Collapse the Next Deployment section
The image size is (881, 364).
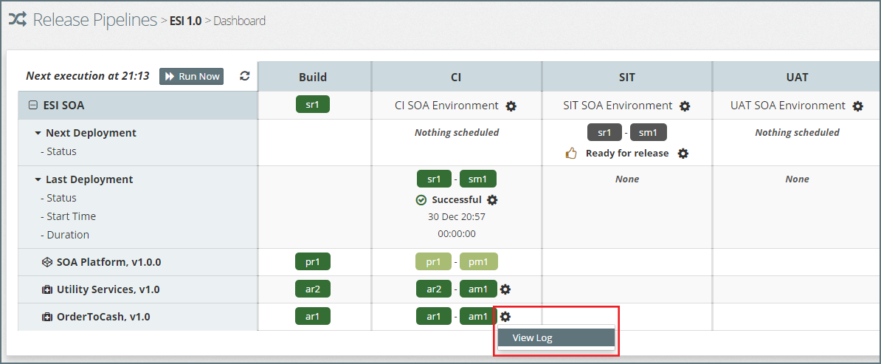38,134
